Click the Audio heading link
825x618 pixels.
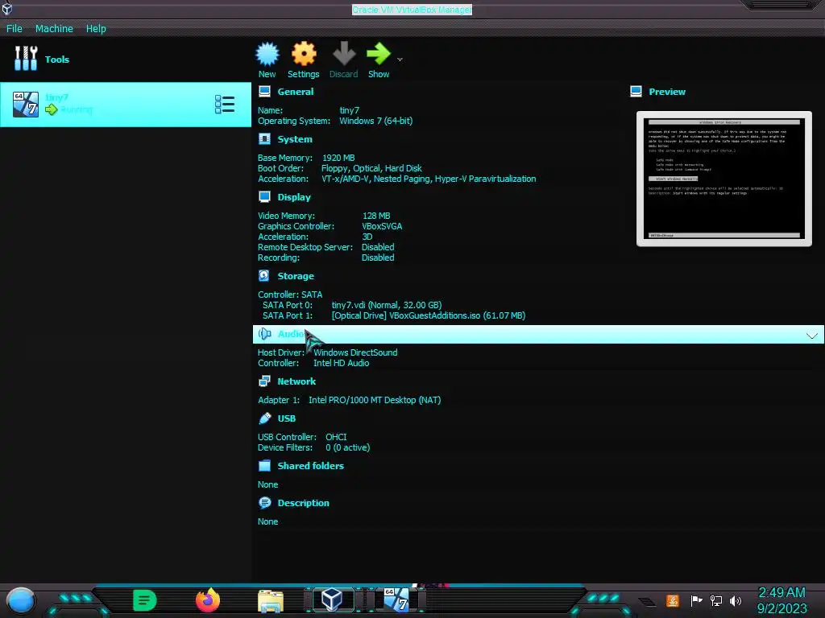(x=290, y=334)
